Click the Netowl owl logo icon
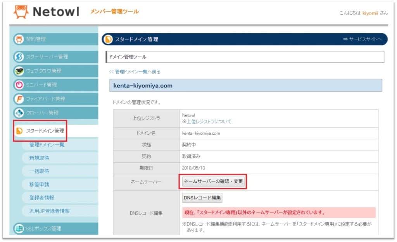Image resolution: width=397 pixels, height=242 pixels. coord(21,12)
